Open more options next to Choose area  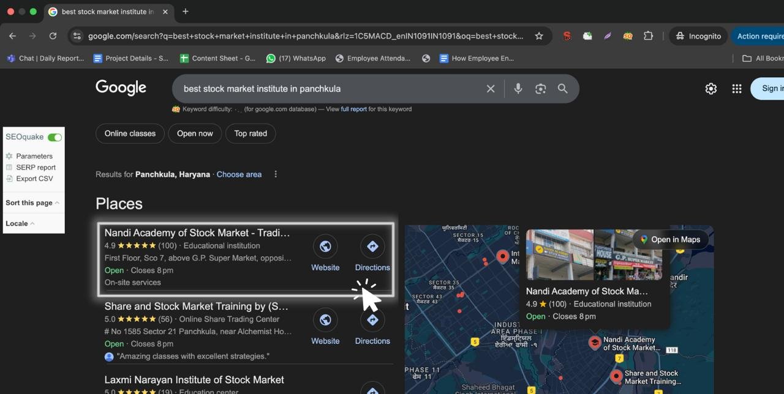276,174
